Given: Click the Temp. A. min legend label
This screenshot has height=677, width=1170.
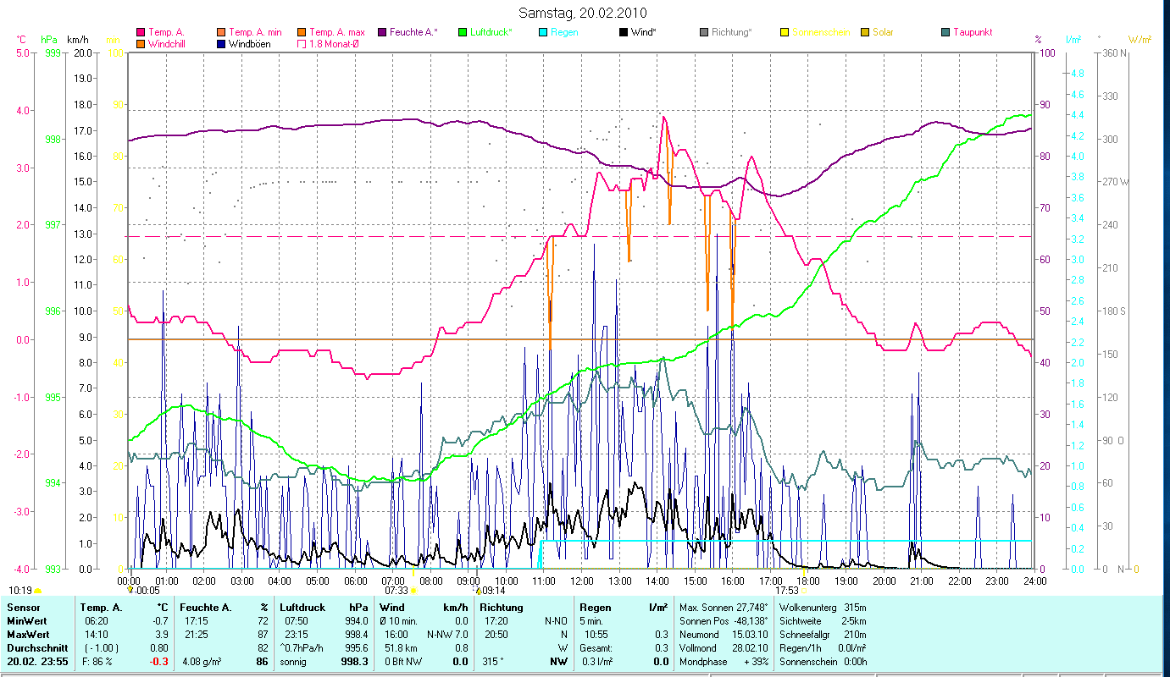Looking at the screenshot, I should (x=256, y=33).
